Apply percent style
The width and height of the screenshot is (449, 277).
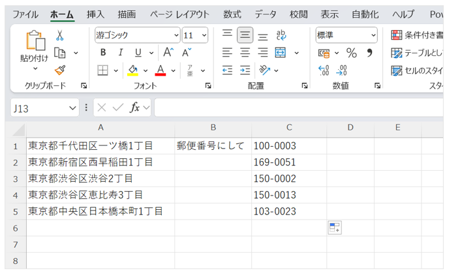351,53
